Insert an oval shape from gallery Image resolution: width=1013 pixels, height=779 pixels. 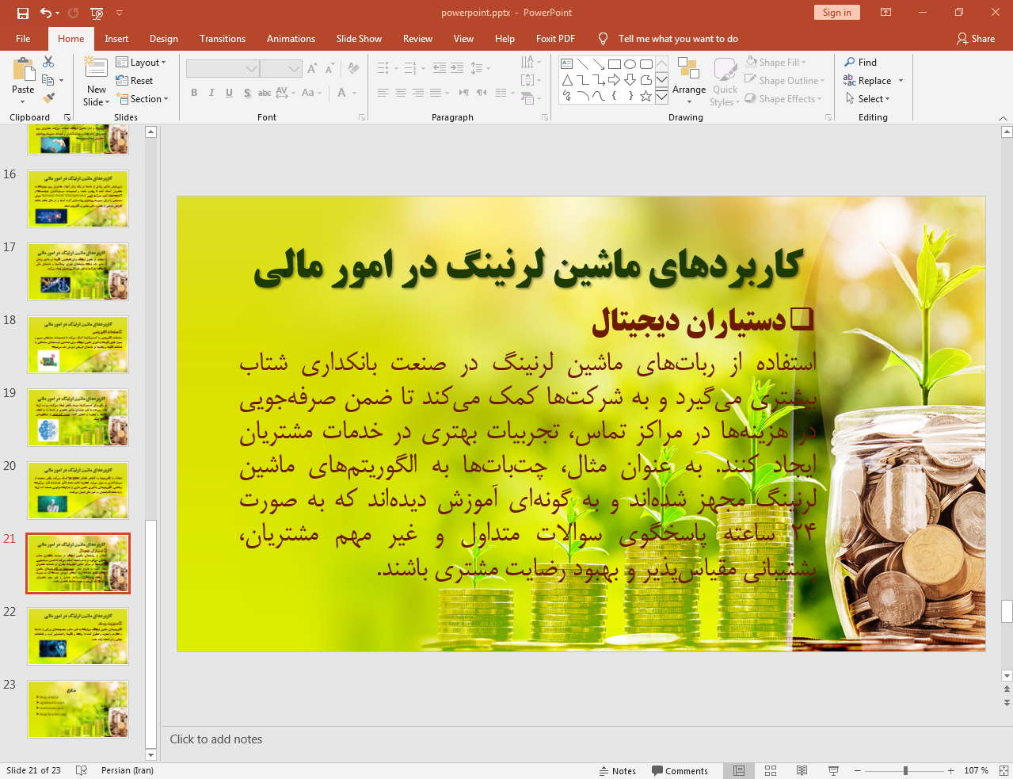(x=630, y=64)
